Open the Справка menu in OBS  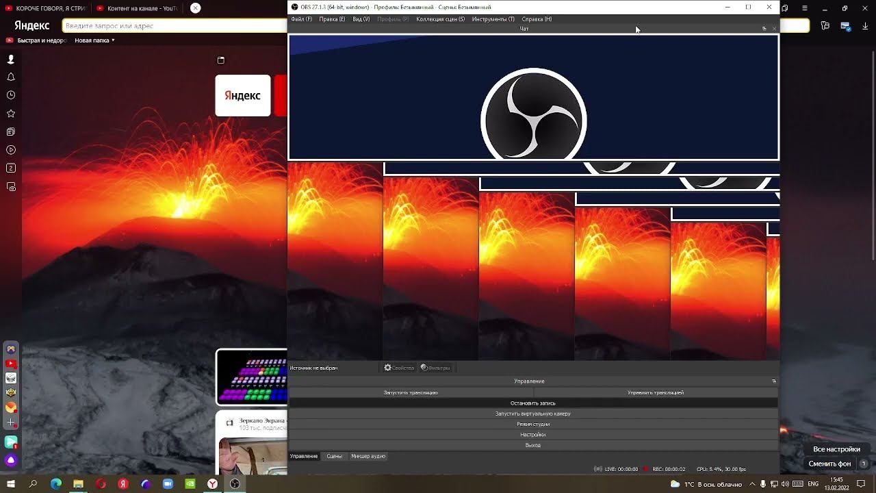click(537, 19)
